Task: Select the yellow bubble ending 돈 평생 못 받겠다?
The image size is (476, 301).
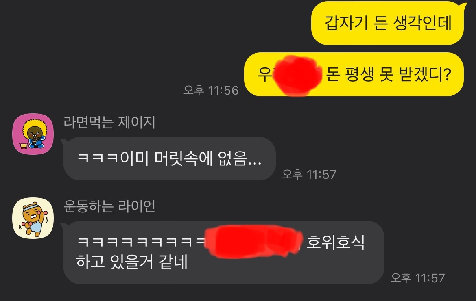Action: click(354, 75)
